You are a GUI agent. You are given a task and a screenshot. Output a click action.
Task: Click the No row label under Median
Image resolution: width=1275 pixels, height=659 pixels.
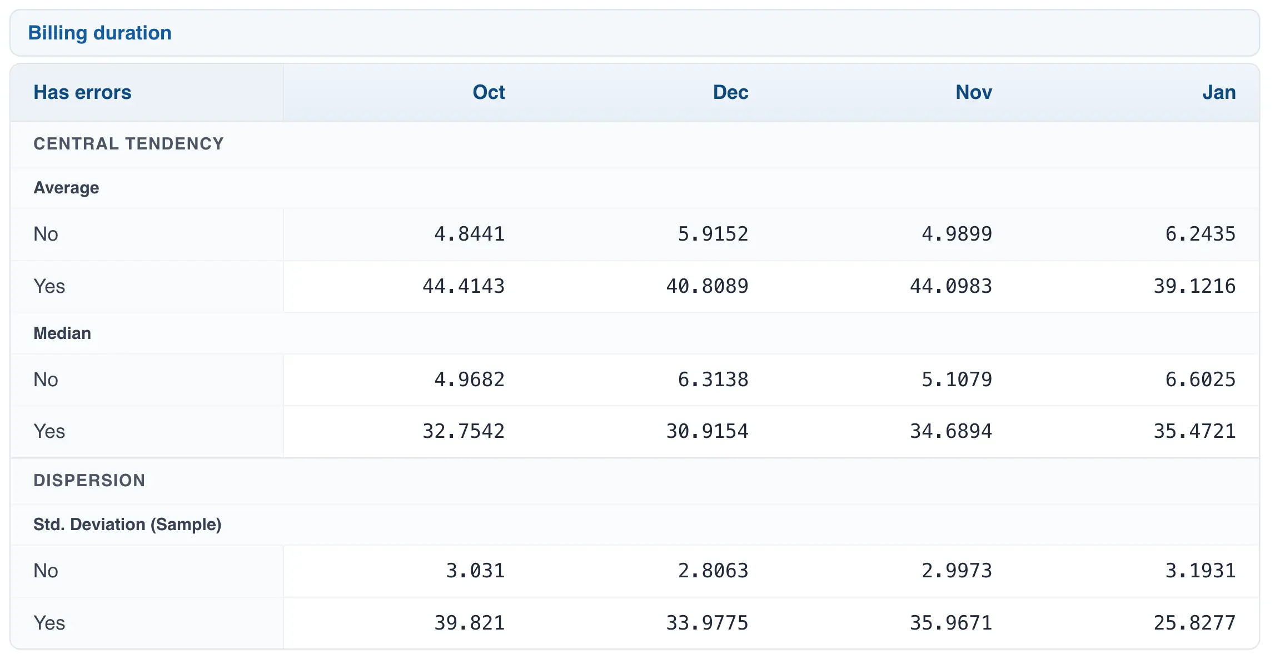coord(46,380)
